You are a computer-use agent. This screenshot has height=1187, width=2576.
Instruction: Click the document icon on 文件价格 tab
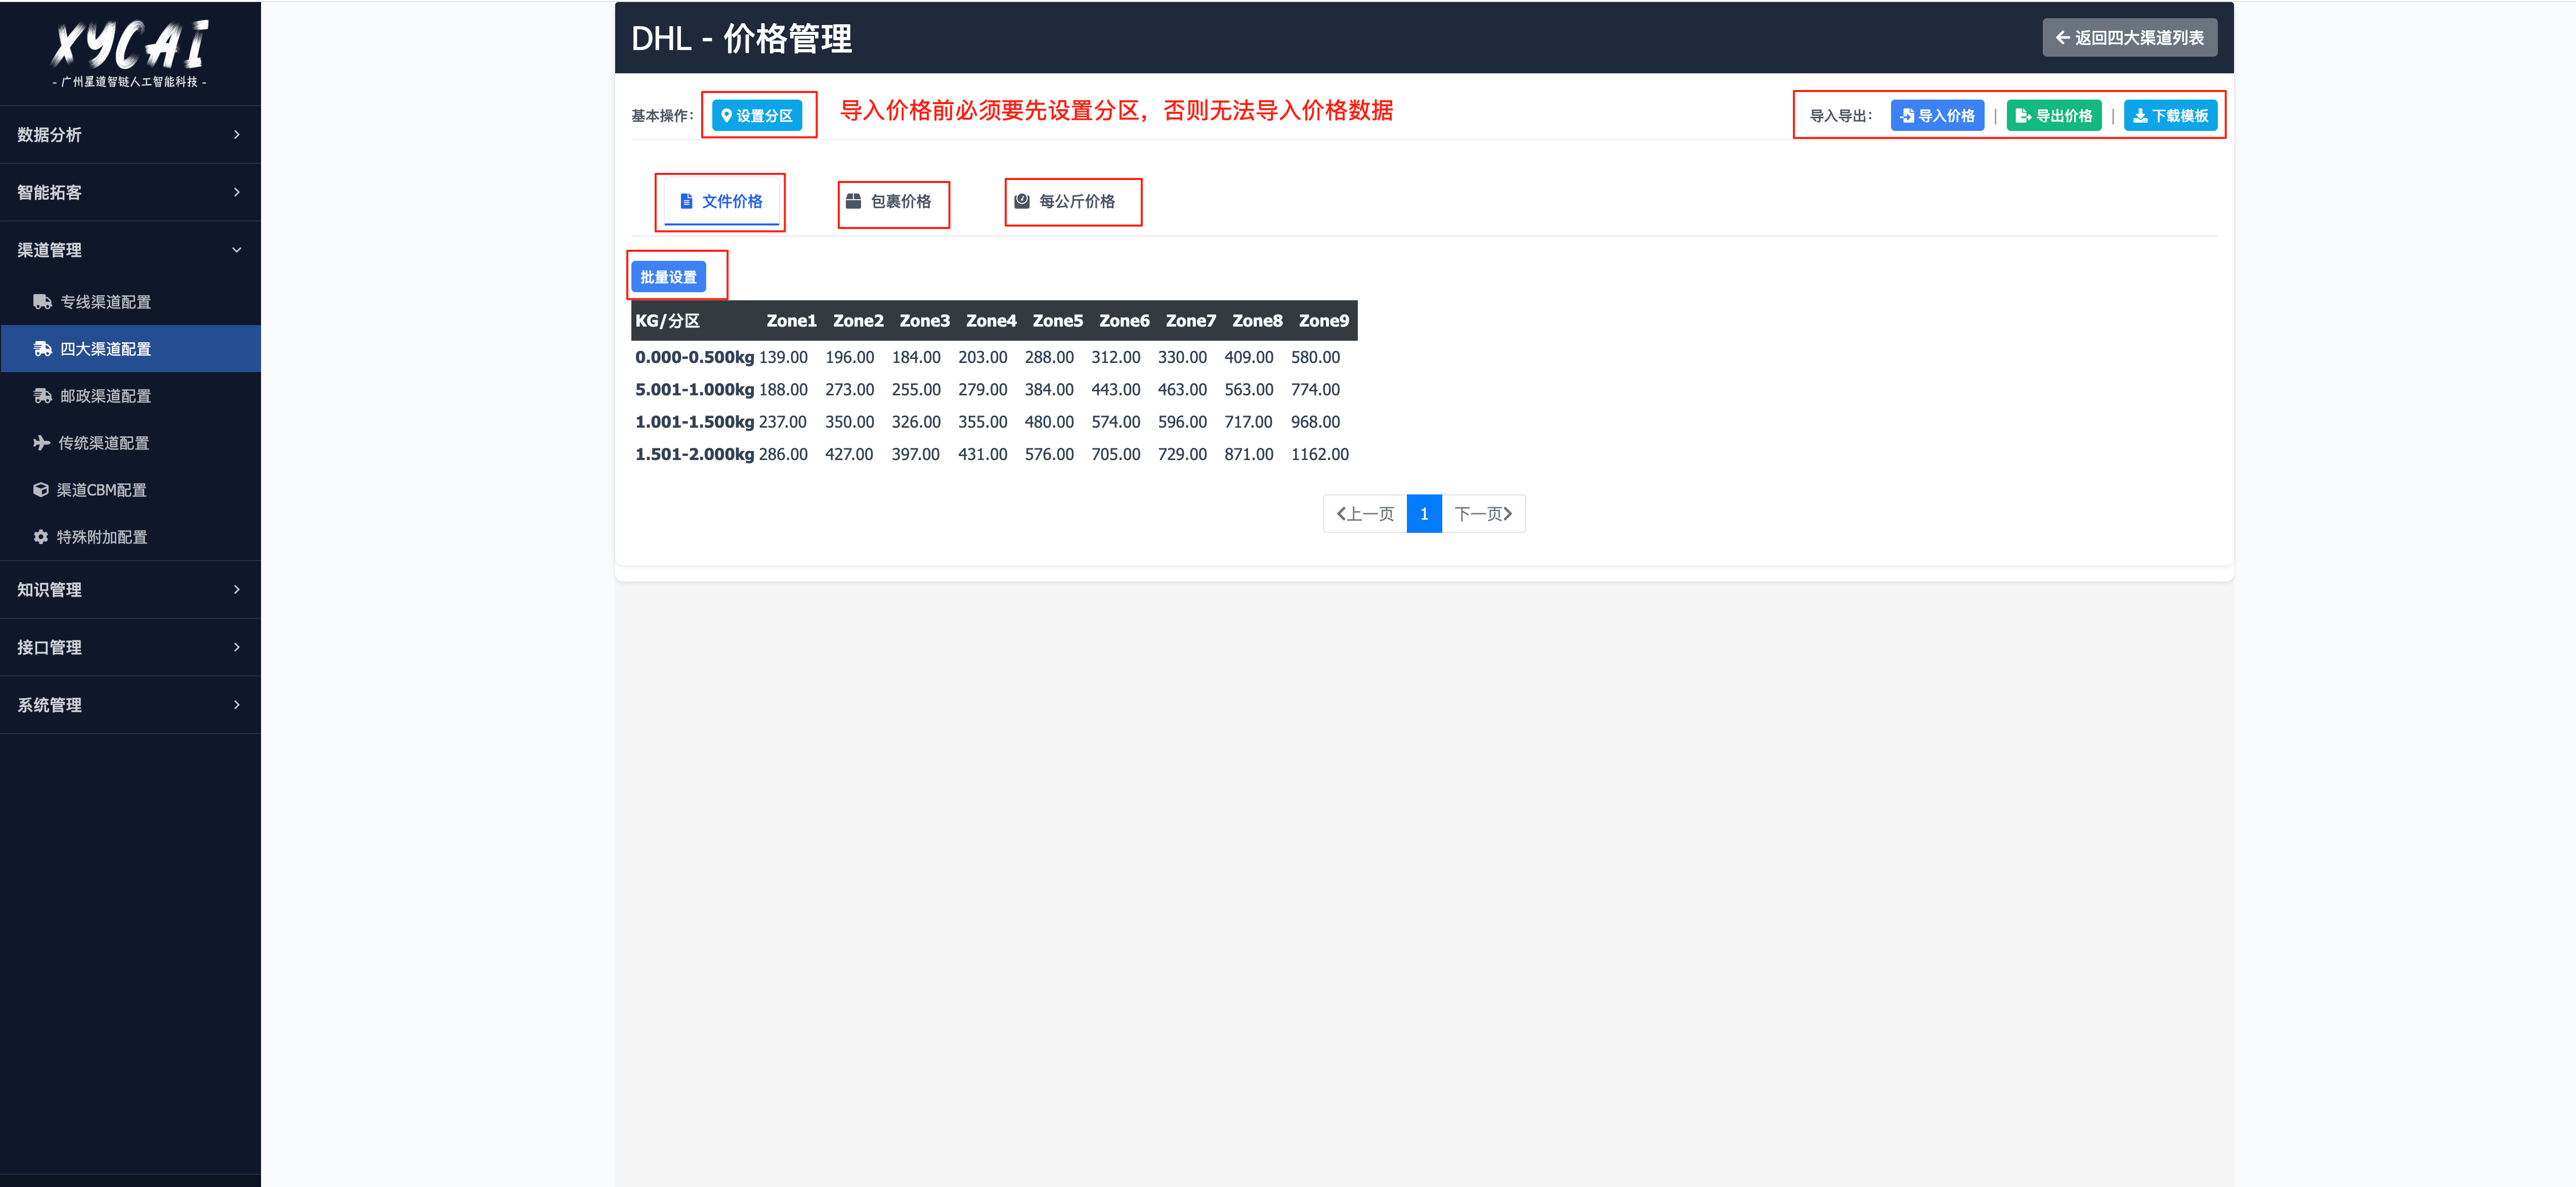click(686, 201)
